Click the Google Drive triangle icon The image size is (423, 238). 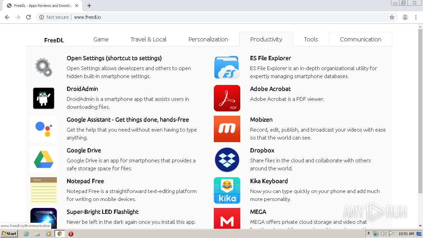click(44, 160)
